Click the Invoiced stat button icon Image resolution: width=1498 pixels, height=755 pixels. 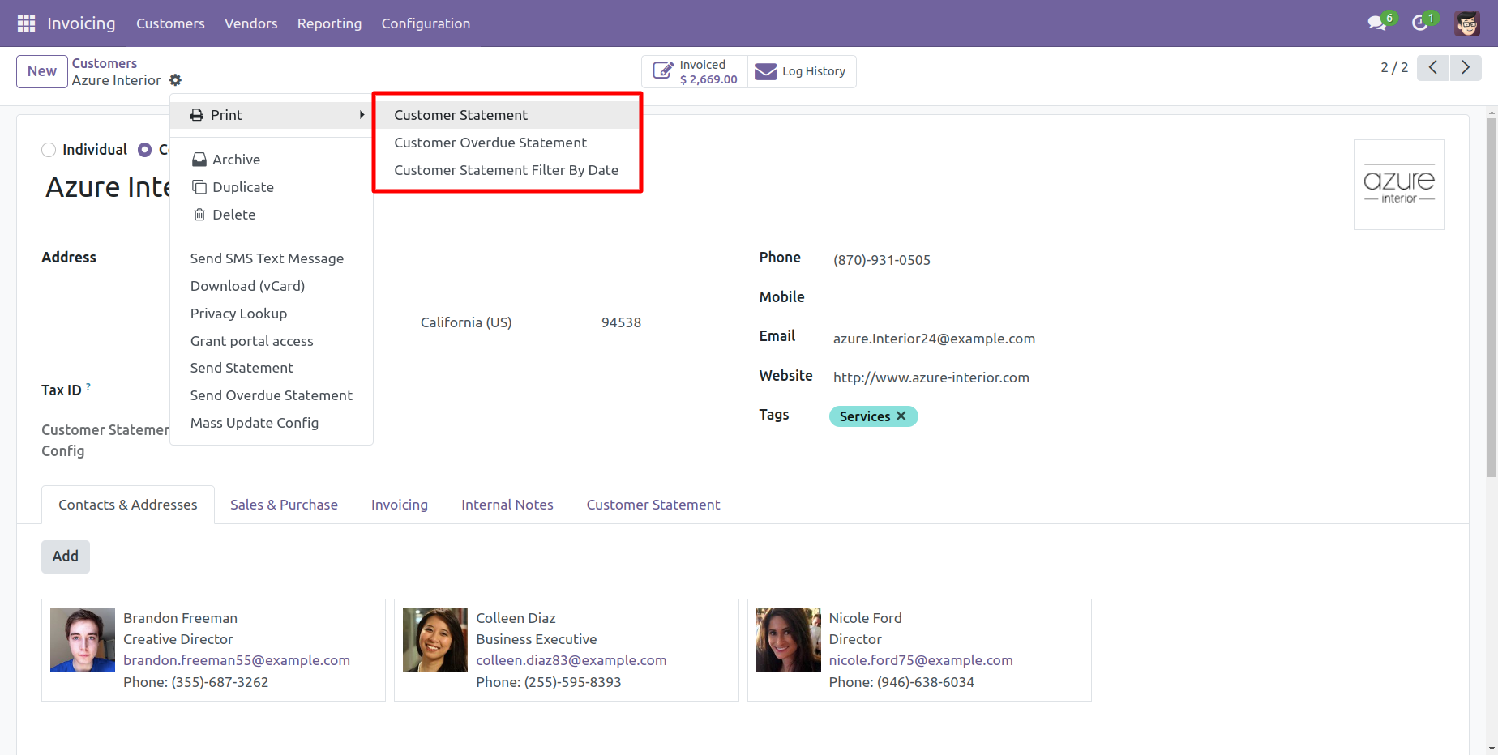[x=662, y=71]
